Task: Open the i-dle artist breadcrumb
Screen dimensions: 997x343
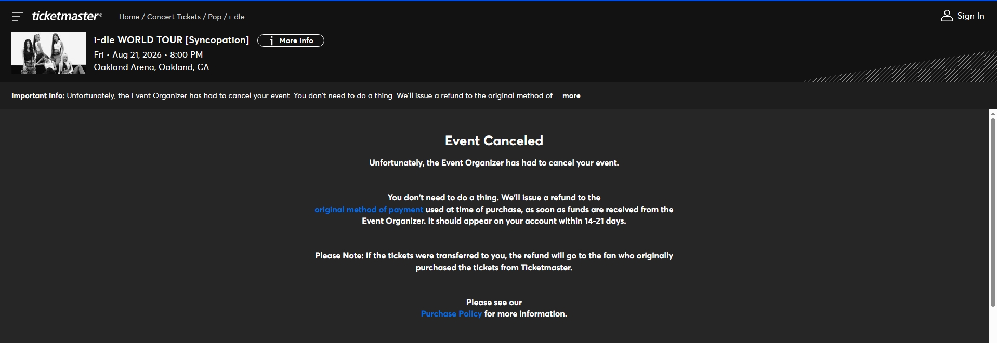Action: pyautogui.click(x=237, y=17)
